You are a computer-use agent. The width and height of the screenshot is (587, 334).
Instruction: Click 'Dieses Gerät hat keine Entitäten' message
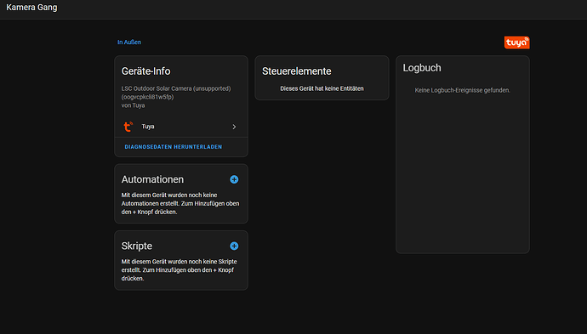click(322, 88)
